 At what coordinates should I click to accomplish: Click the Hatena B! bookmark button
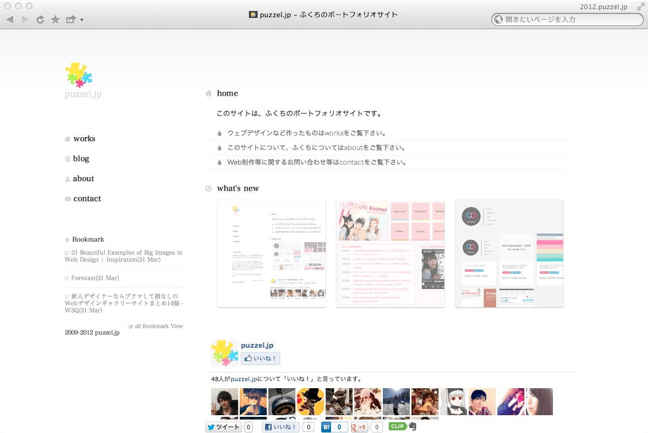327,427
